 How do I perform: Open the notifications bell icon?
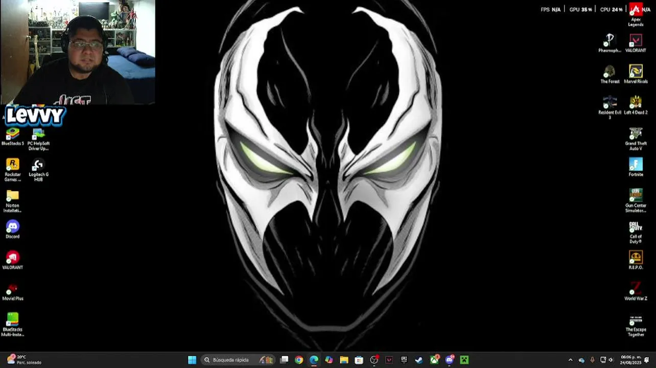pyautogui.click(x=647, y=360)
